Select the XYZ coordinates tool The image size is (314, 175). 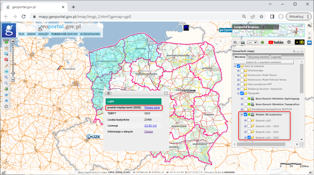[x=6, y=71]
